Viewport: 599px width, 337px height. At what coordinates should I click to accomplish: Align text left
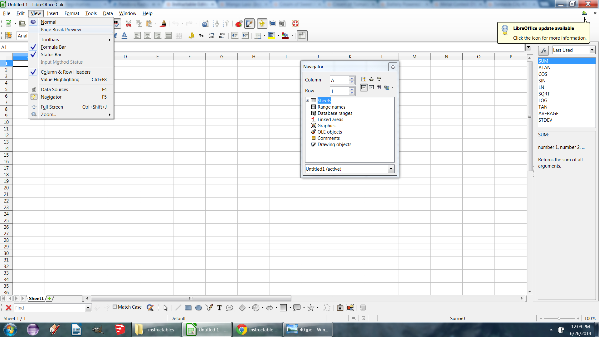(137, 36)
